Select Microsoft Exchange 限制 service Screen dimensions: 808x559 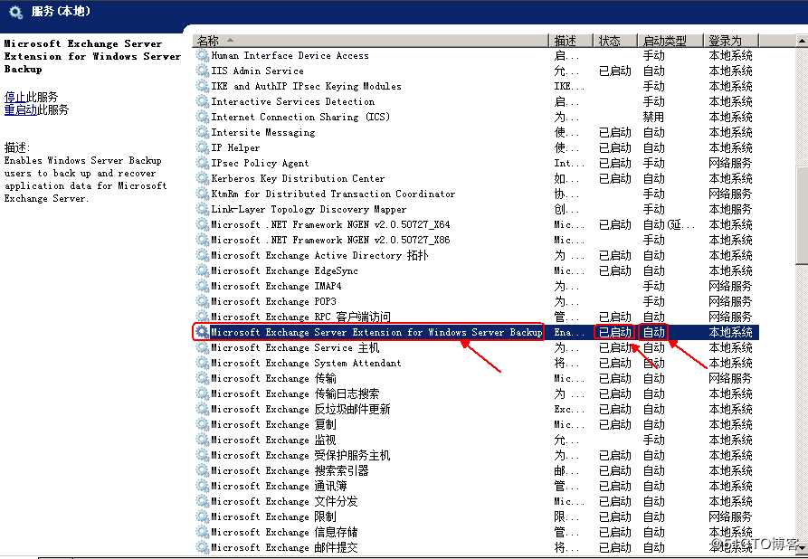tap(477, 516)
